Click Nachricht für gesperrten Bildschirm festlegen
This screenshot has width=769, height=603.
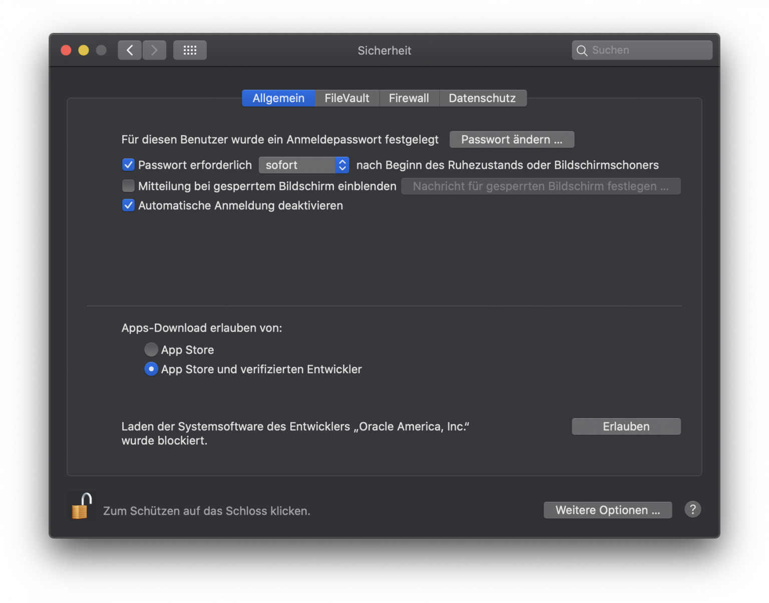[541, 186]
